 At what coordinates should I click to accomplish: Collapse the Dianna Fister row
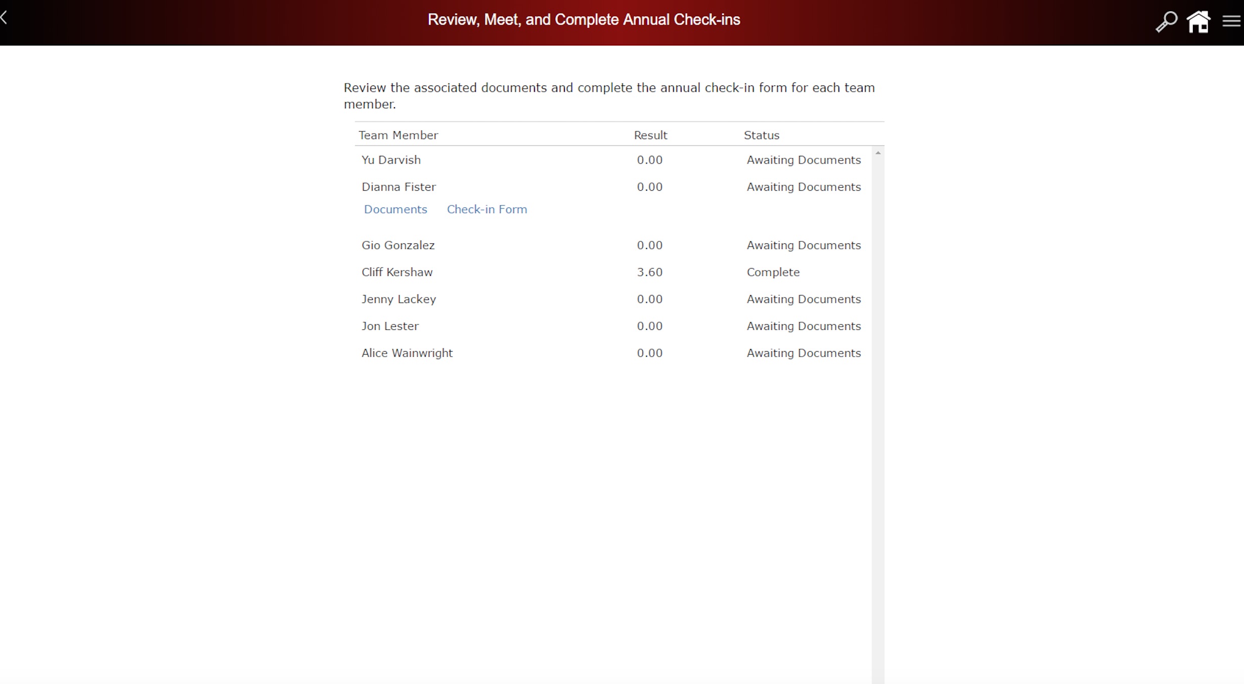398,187
